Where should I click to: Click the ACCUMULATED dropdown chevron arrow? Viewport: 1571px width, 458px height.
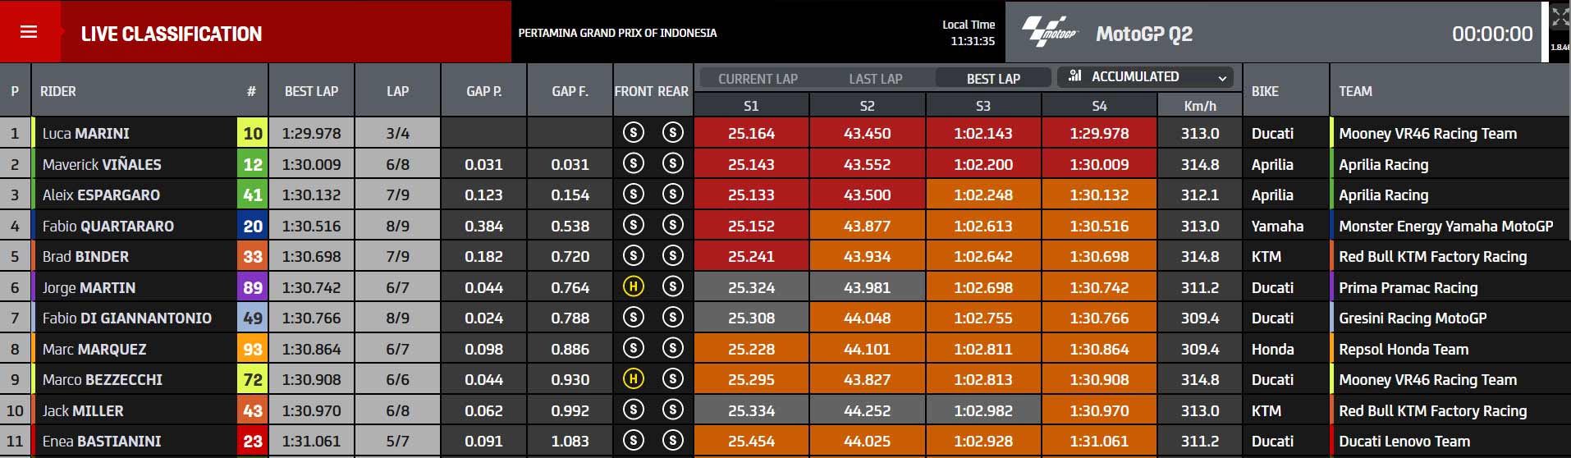1222,78
